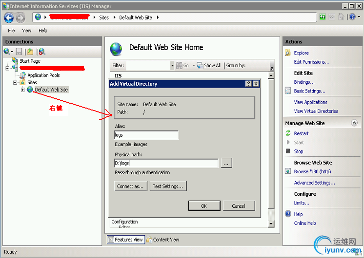Click Sites in the breadcrumb path

click(104, 18)
